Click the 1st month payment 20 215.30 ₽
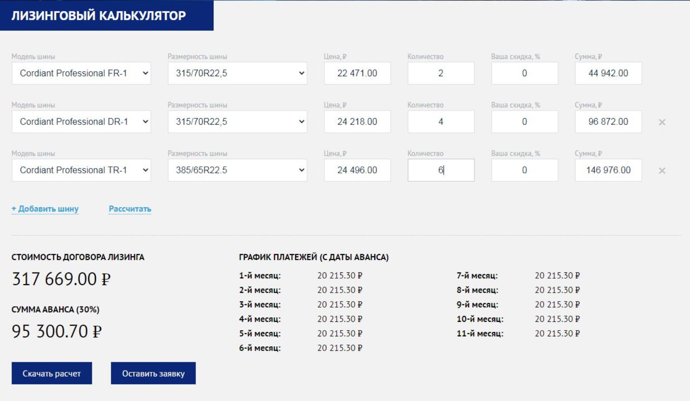The width and height of the screenshot is (690, 401). pos(340,275)
